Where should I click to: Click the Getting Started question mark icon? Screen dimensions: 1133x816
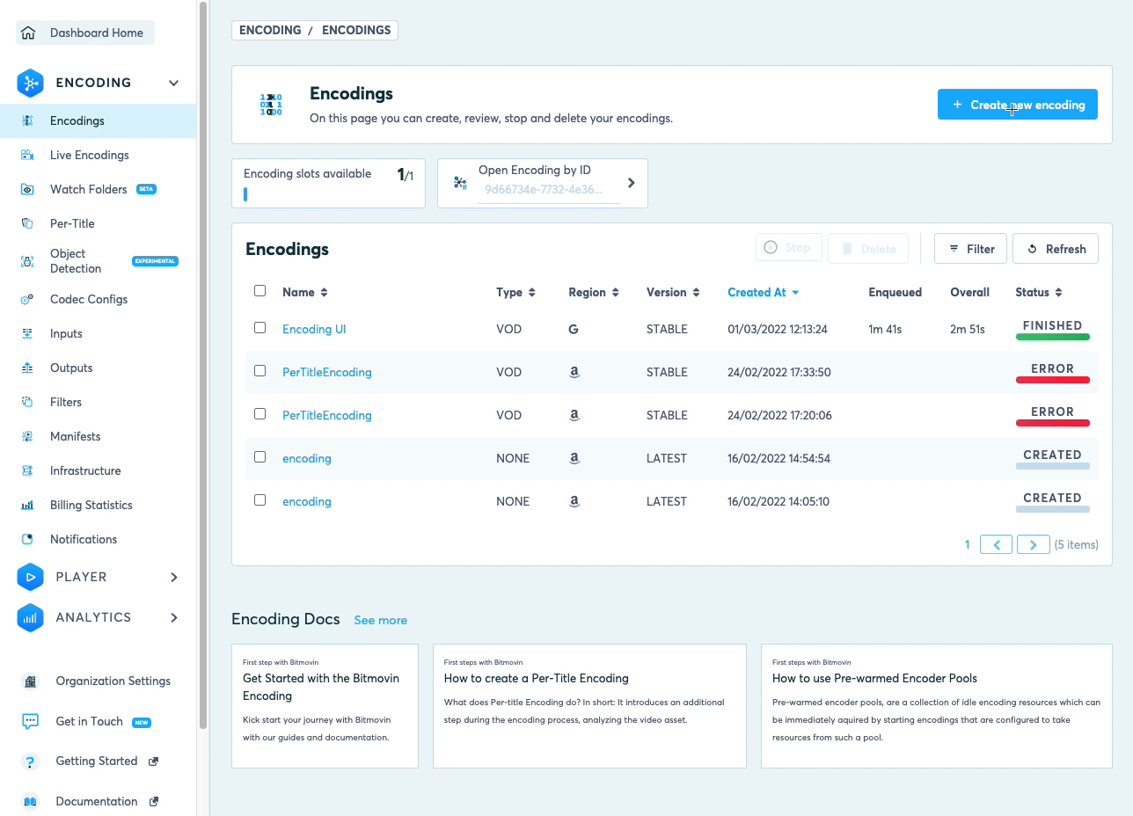(x=31, y=761)
